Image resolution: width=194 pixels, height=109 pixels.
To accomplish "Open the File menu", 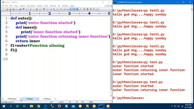I will click(x=6, y=6).
